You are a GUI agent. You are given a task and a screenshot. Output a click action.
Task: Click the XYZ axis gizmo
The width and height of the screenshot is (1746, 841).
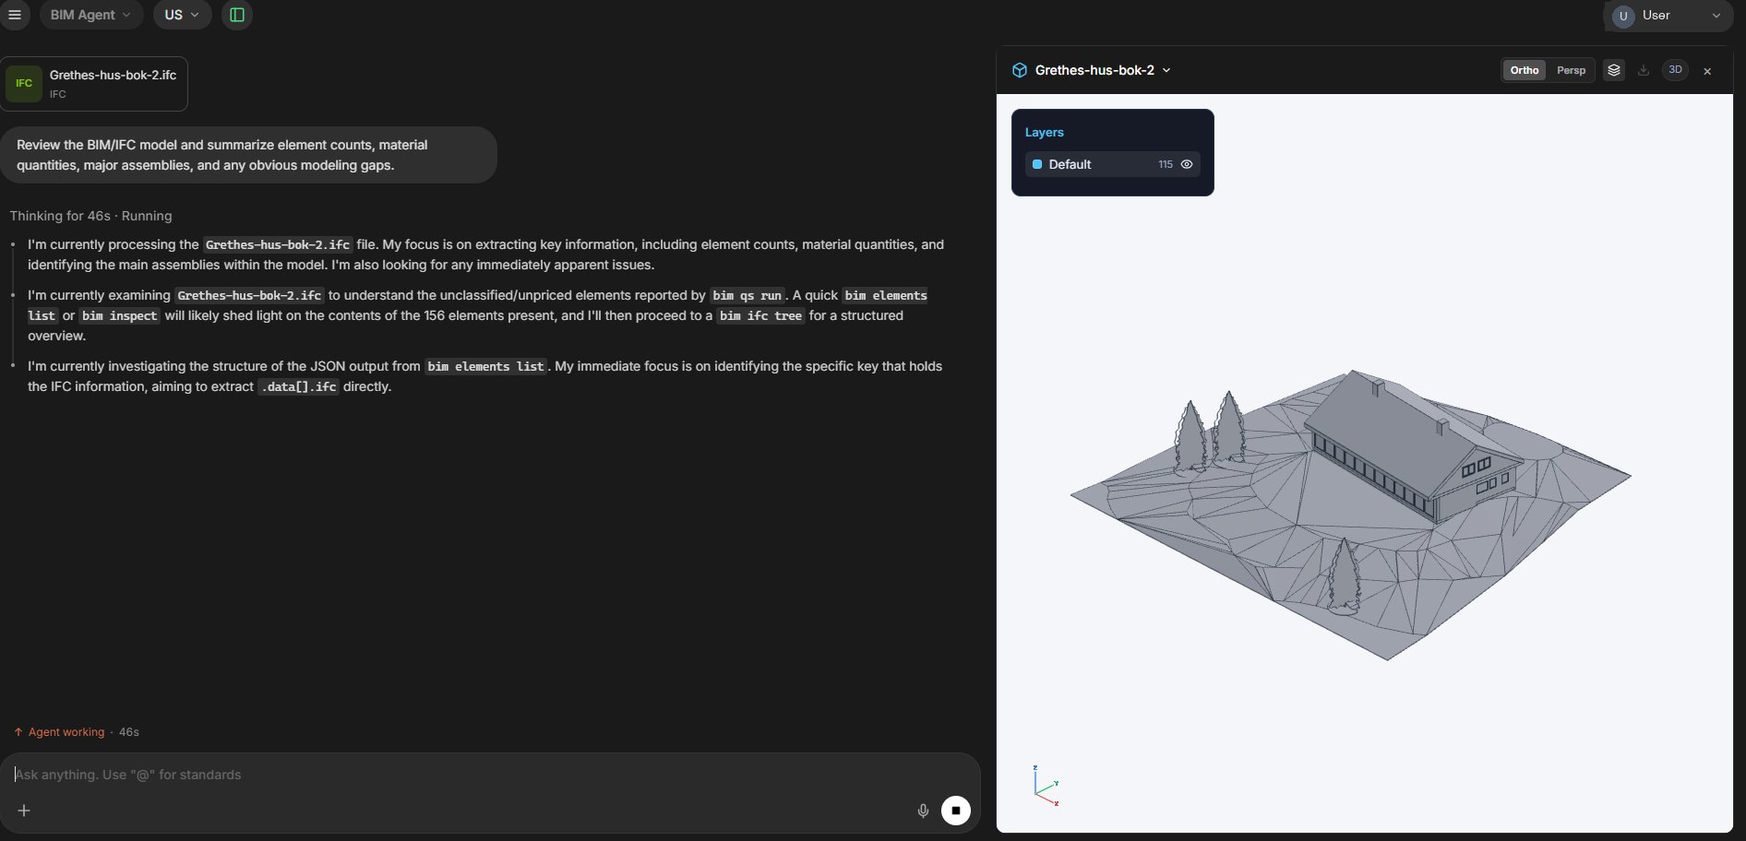1046,786
